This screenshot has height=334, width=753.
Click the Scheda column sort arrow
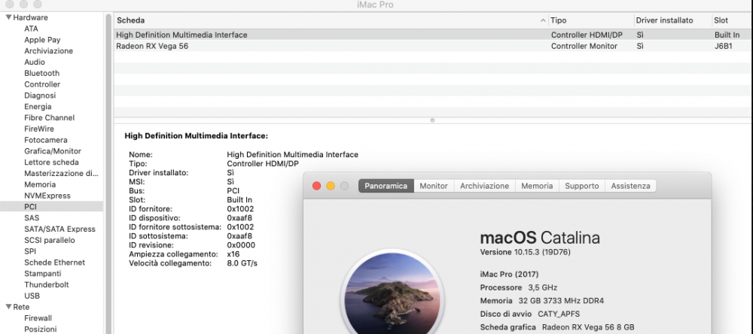pyautogui.click(x=543, y=20)
